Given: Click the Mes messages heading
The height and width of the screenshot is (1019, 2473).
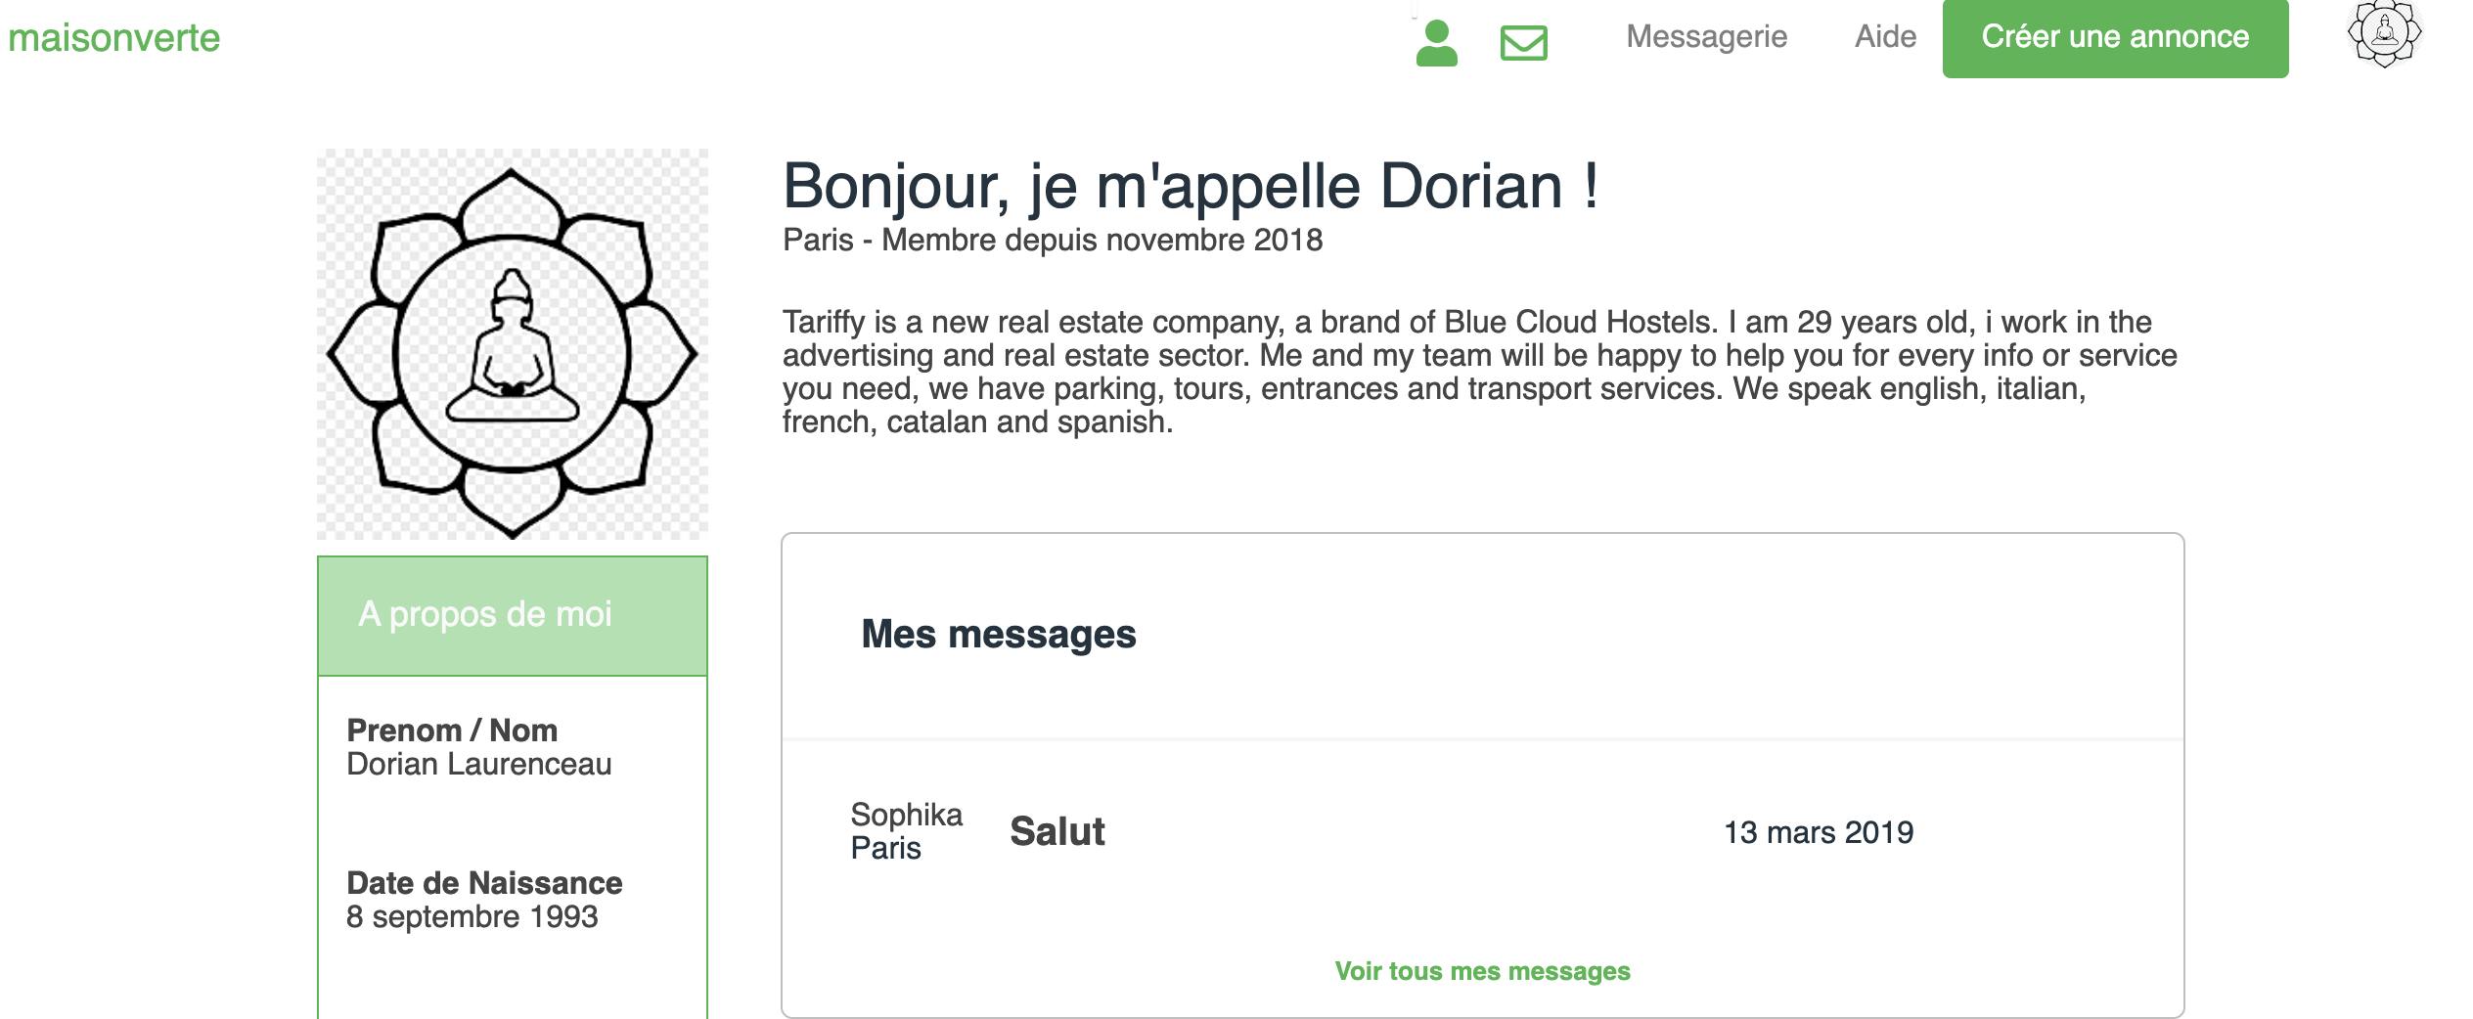Looking at the screenshot, I should click(999, 635).
